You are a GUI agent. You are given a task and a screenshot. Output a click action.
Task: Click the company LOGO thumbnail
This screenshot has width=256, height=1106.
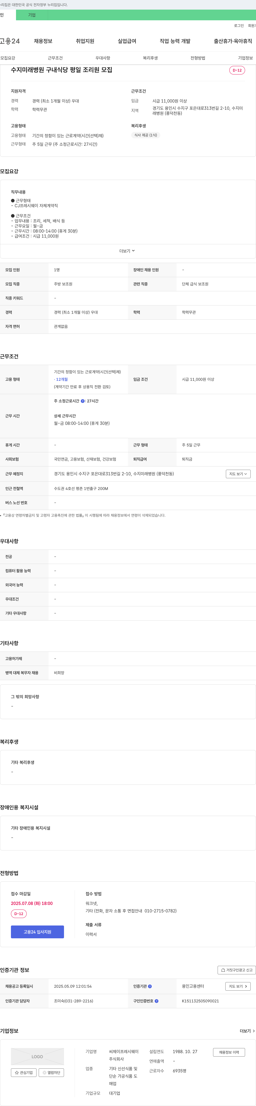pyautogui.click(x=37, y=1056)
